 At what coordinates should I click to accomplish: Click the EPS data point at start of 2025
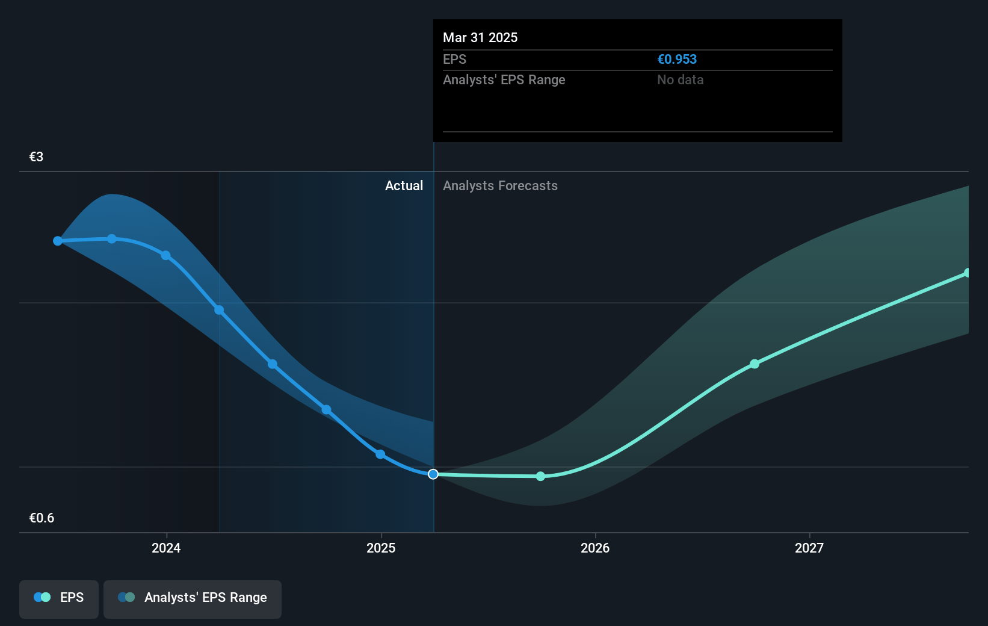coord(380,454)
